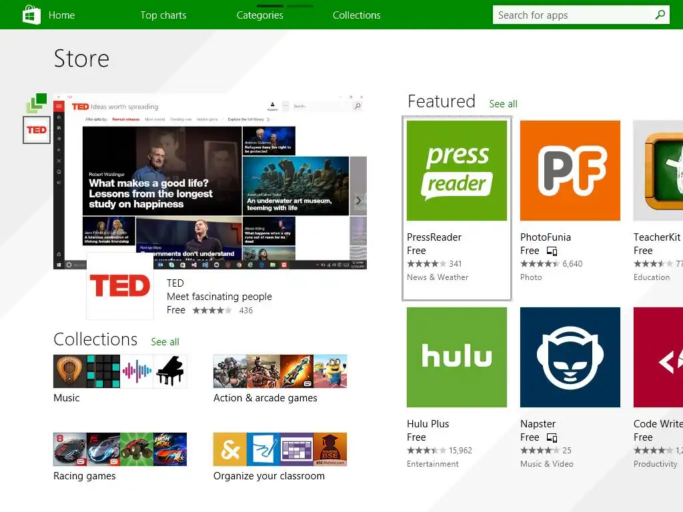Viewport: 683px width, 512px height.
Task: Click the Search for apps field
Action: point(581,15)
